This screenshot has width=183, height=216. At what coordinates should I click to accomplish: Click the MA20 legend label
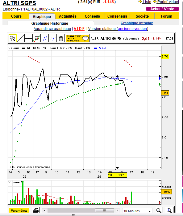tap(103, 48)
